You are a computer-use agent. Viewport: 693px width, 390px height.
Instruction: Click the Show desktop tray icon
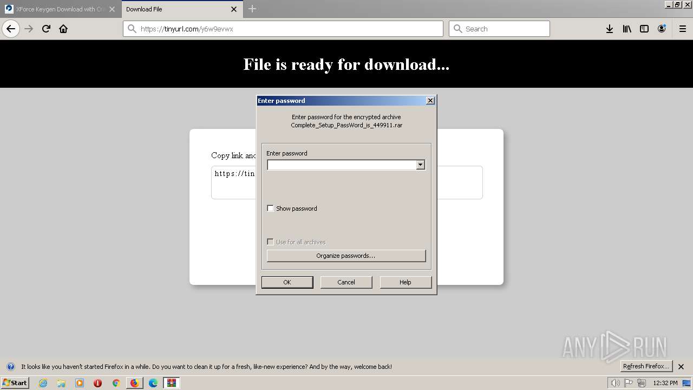click(687, 383)
